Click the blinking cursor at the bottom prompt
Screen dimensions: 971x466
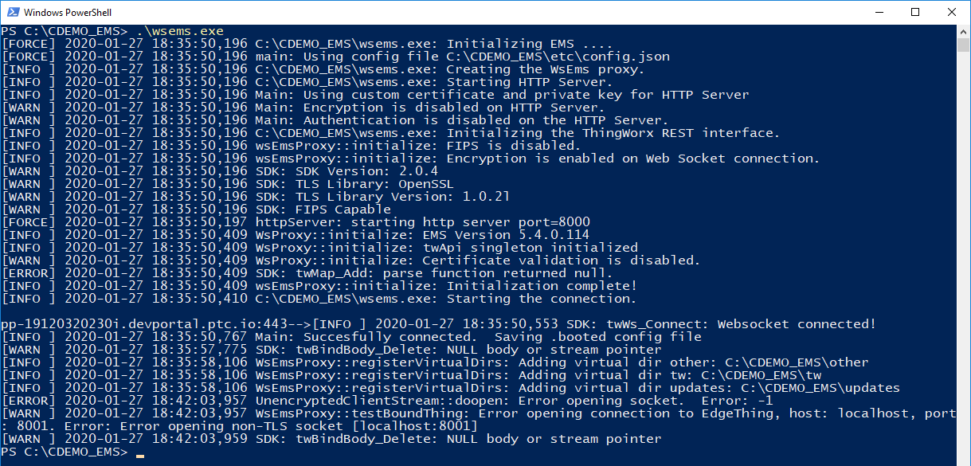[x=140, y=453]
